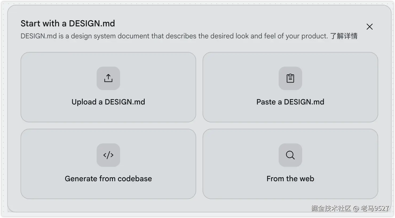Select the Paste a DESIGN.md label
This screenshot has width=395, height=218.
pyautogui.click(x=290, y=102)
